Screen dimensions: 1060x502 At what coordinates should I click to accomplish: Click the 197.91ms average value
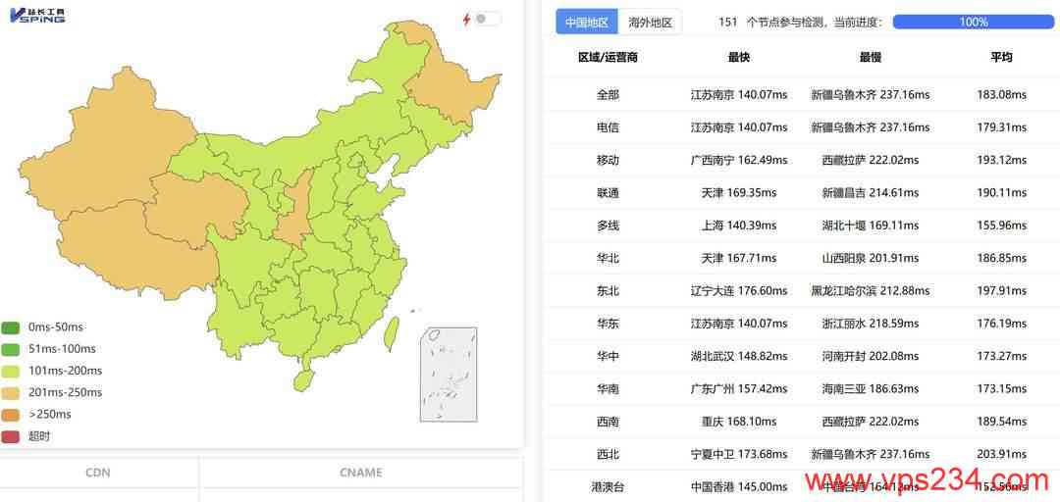click(x=1001, y=291)
